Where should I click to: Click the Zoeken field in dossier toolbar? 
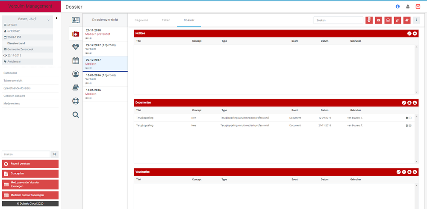(x=338, y=20)
